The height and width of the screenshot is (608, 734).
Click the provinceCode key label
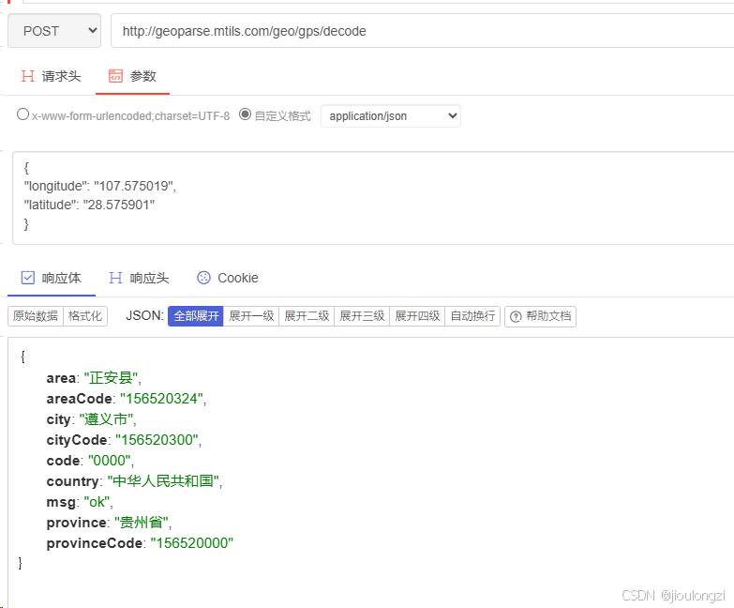pos(95,543)
